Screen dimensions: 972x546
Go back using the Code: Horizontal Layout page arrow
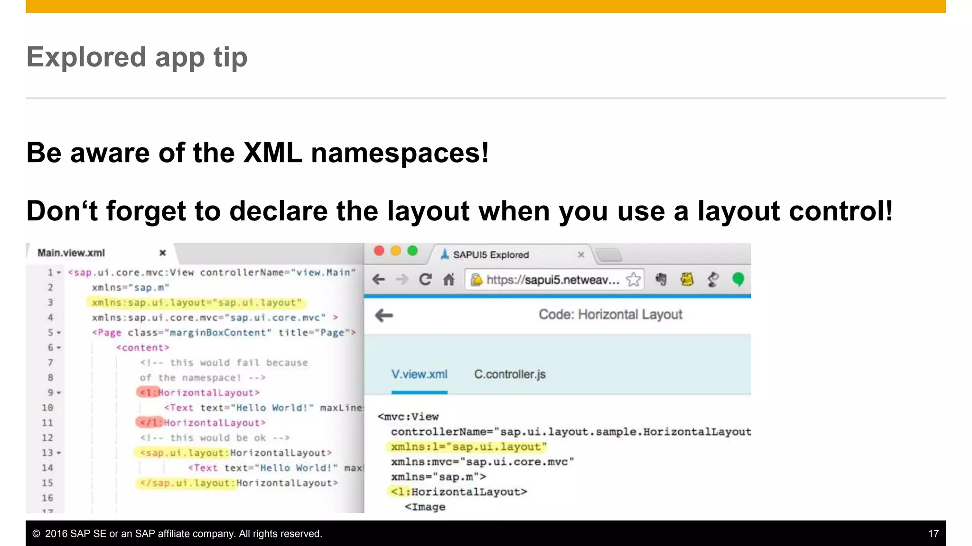384,315
